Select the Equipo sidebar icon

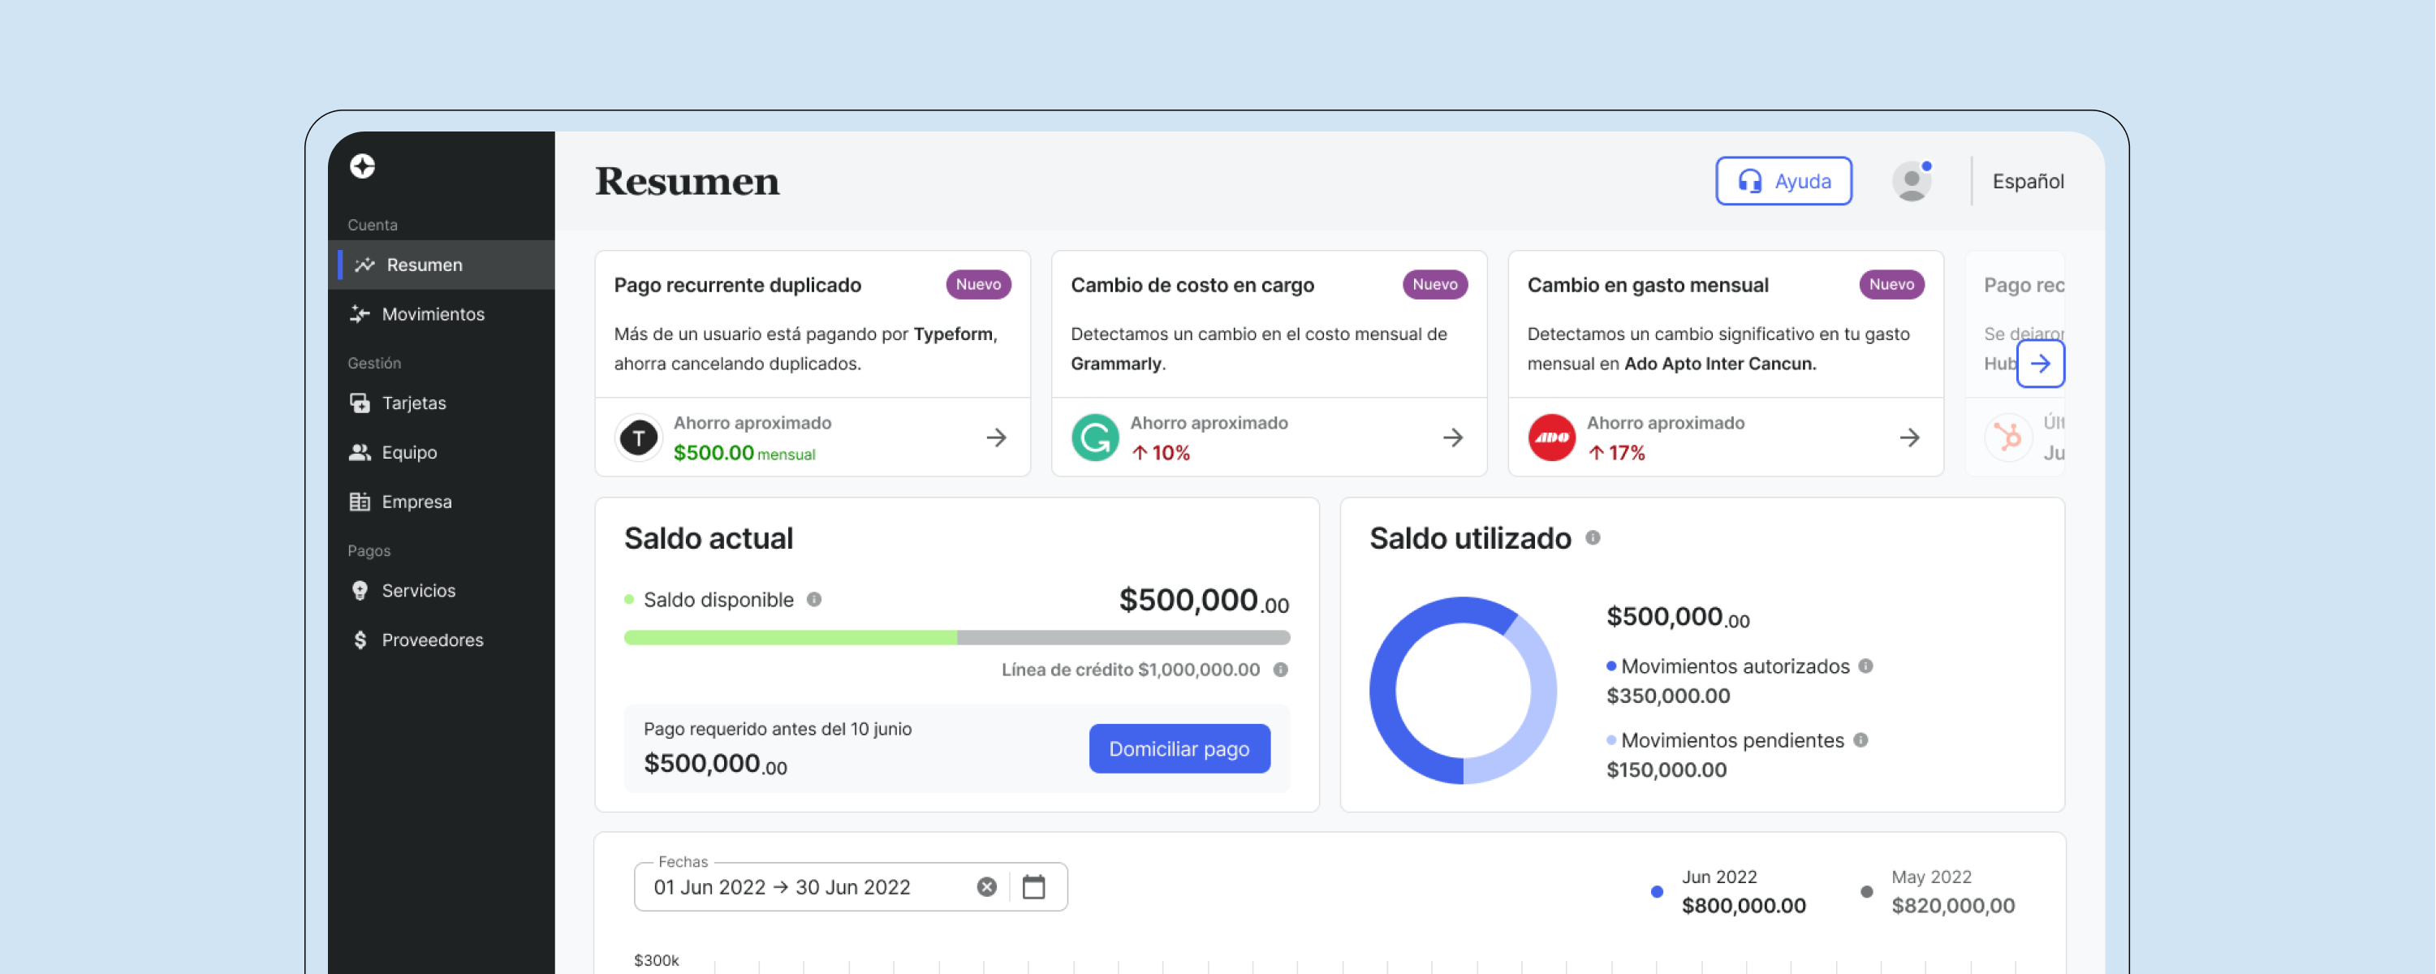pyautogui.click(x=360, y=452)
